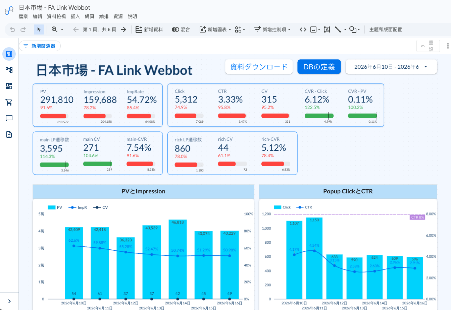Select the Click scorecard value 5,312
This screenshot has width=451, height=310.
186,100
